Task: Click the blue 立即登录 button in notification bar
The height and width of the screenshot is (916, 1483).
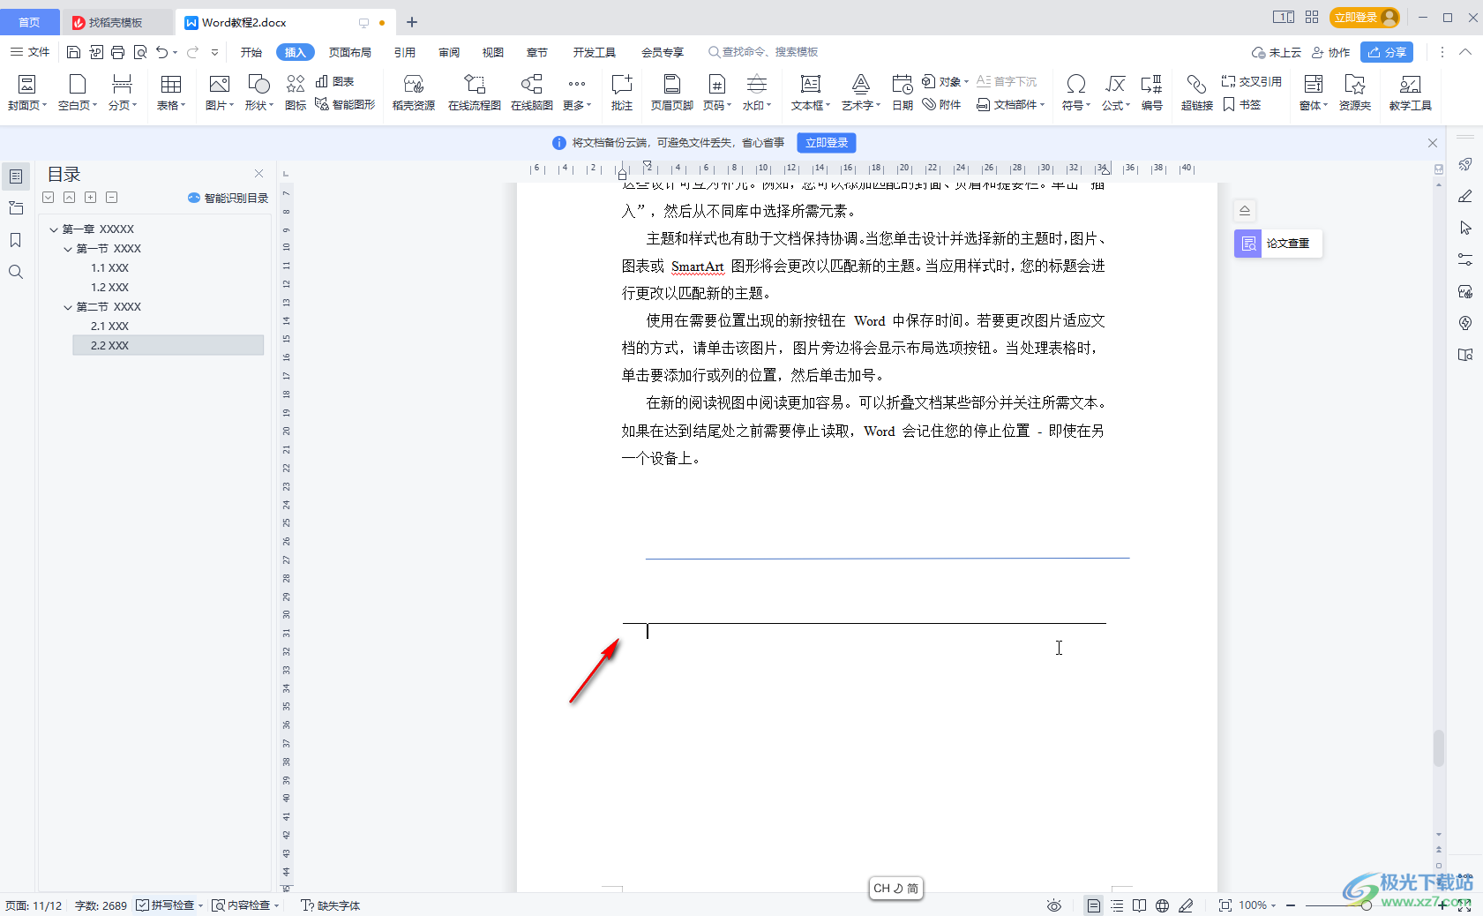Action: coord(827,142)
